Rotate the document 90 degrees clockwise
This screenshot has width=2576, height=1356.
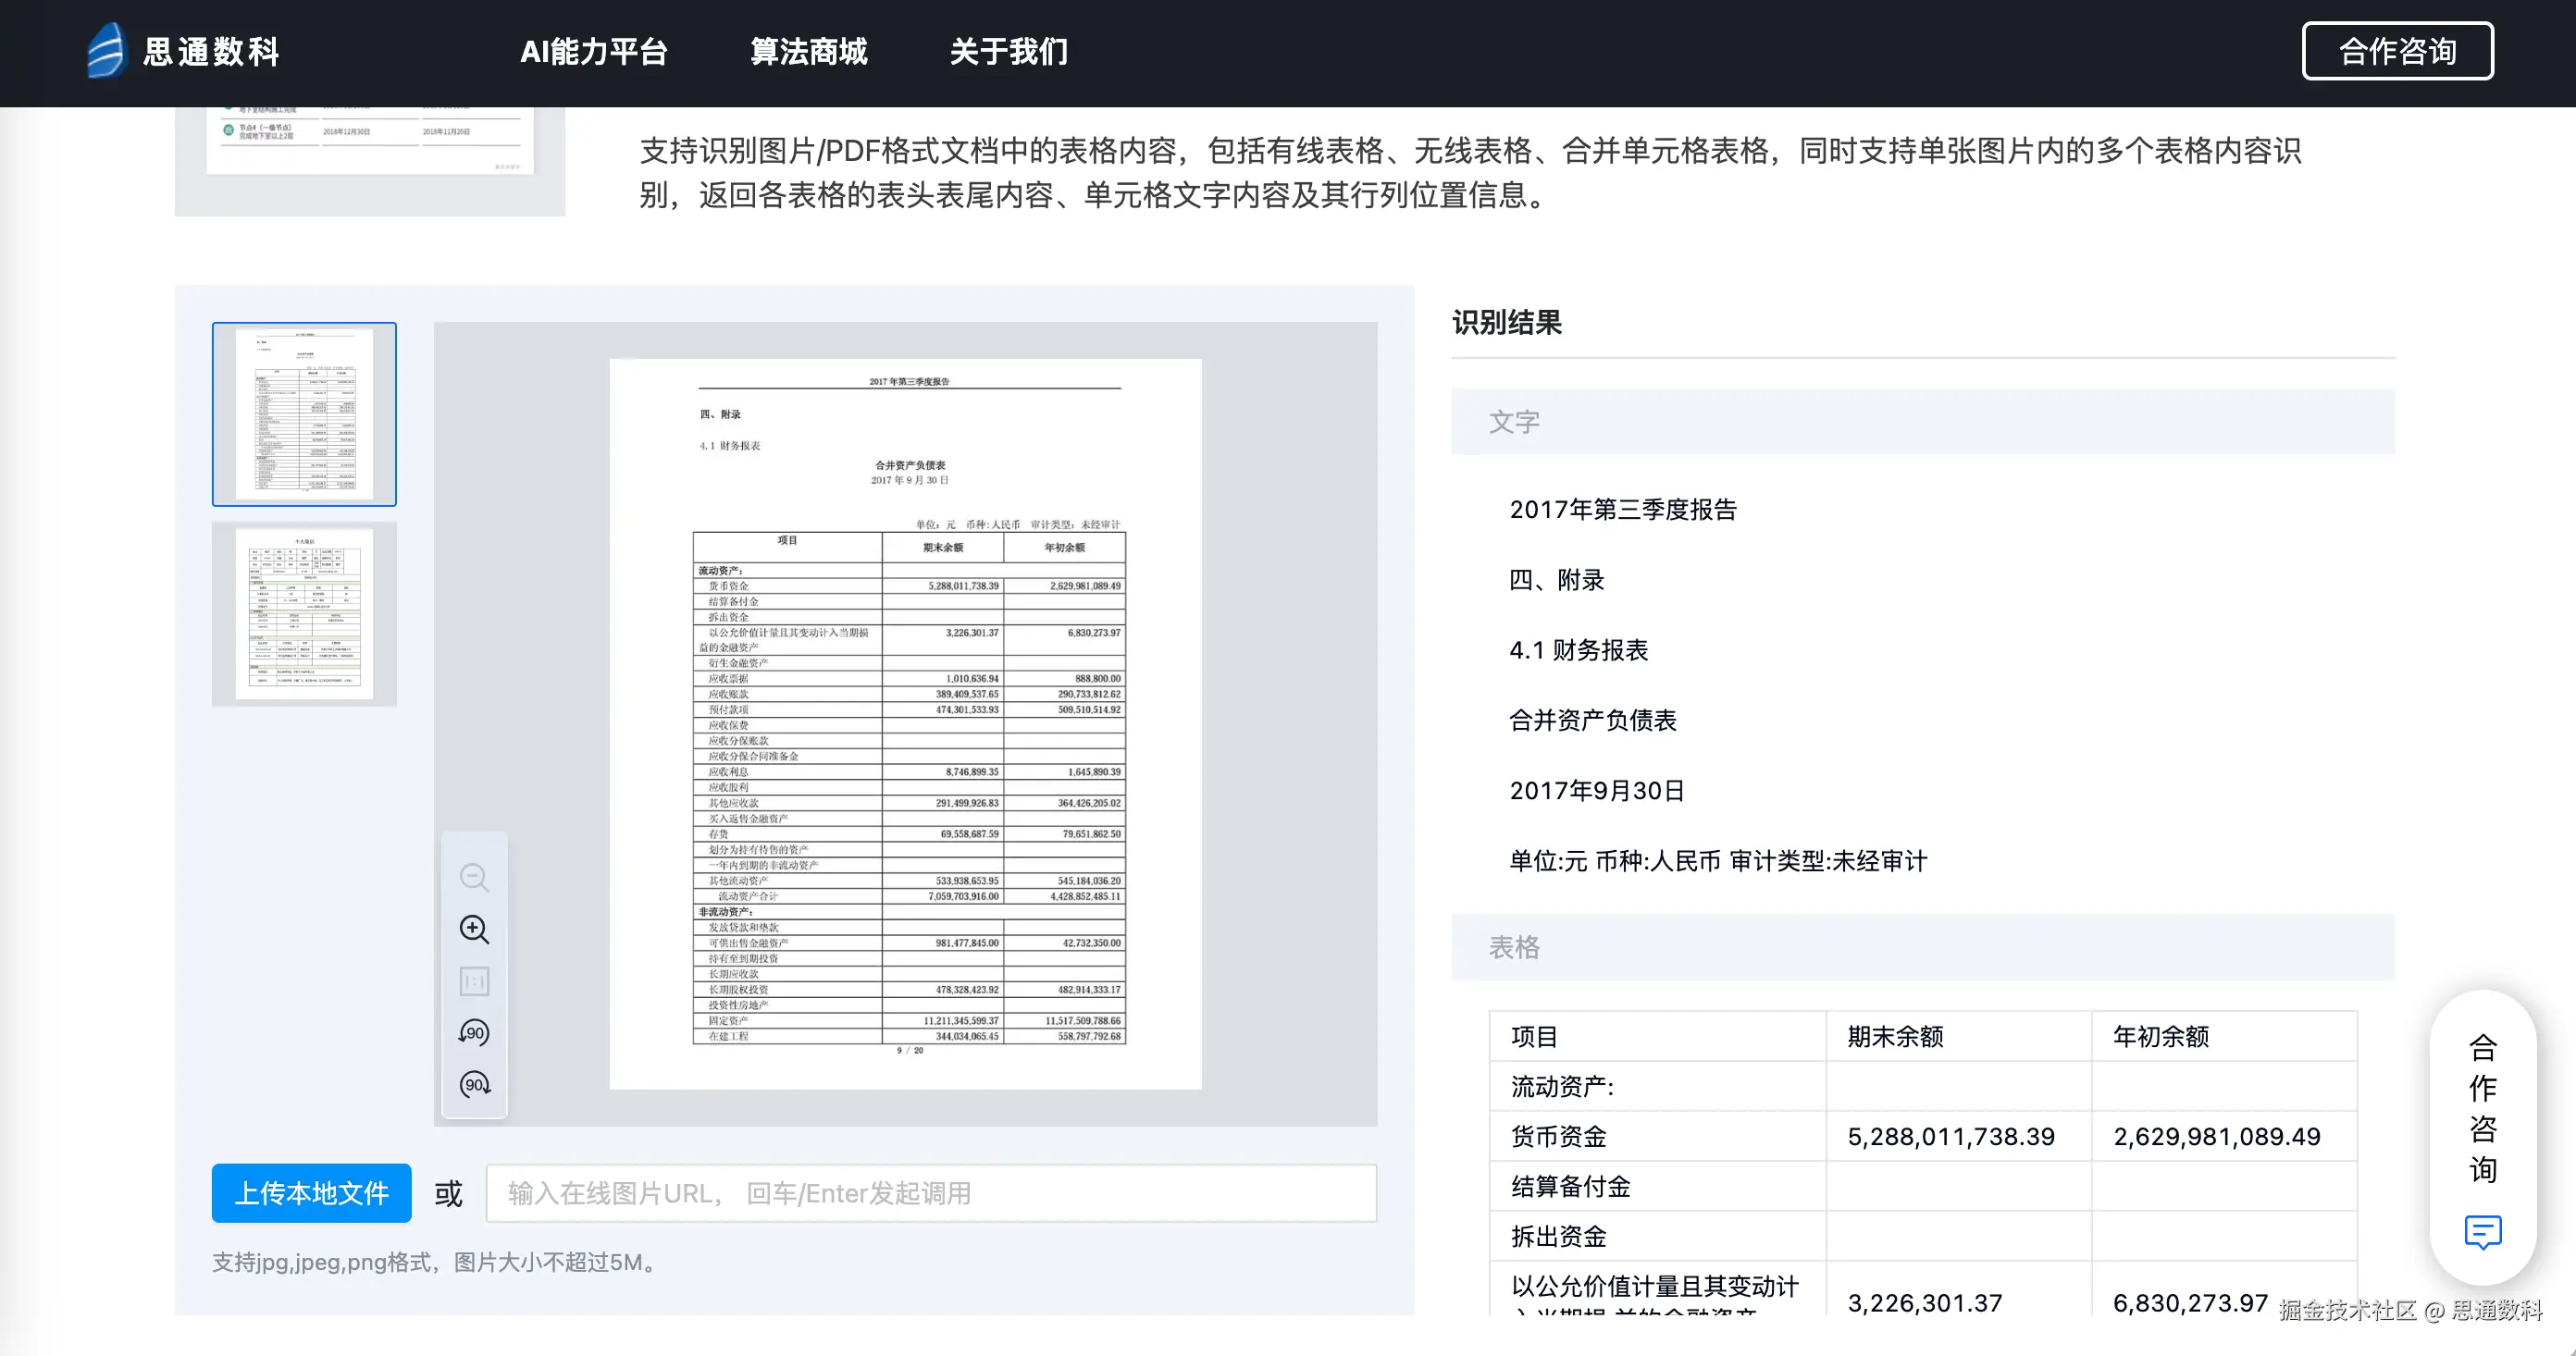point(474,1084)
